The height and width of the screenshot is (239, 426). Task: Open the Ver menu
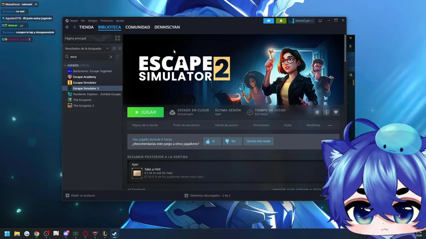[x=83, y=21]
